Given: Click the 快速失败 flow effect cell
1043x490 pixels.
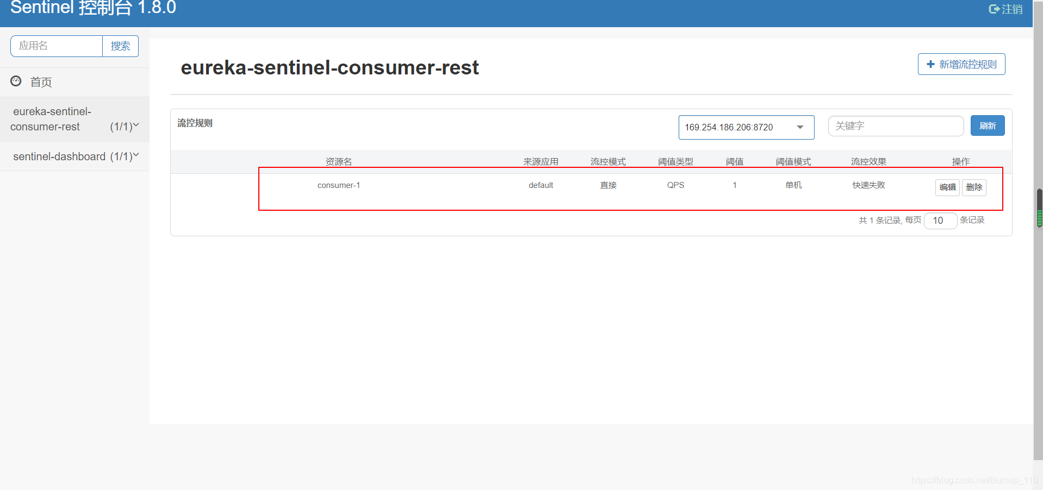Looking at the screenshot, I should point(868,185).
